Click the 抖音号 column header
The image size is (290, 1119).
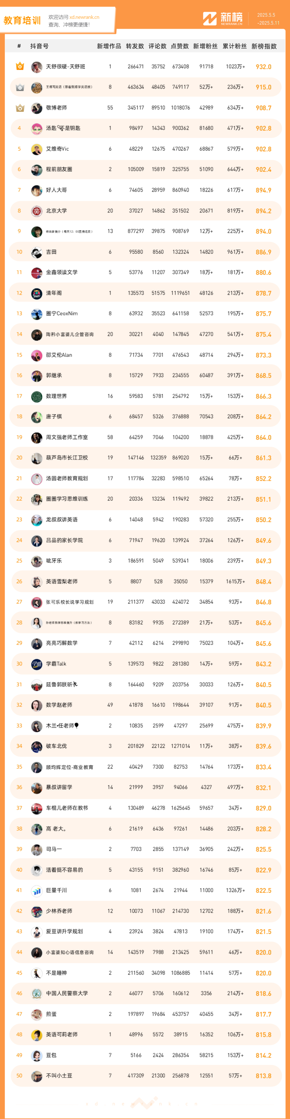[39, 46]
